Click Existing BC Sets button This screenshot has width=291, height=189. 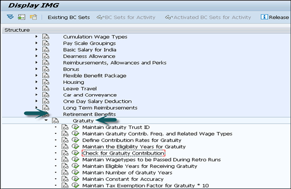69,17
